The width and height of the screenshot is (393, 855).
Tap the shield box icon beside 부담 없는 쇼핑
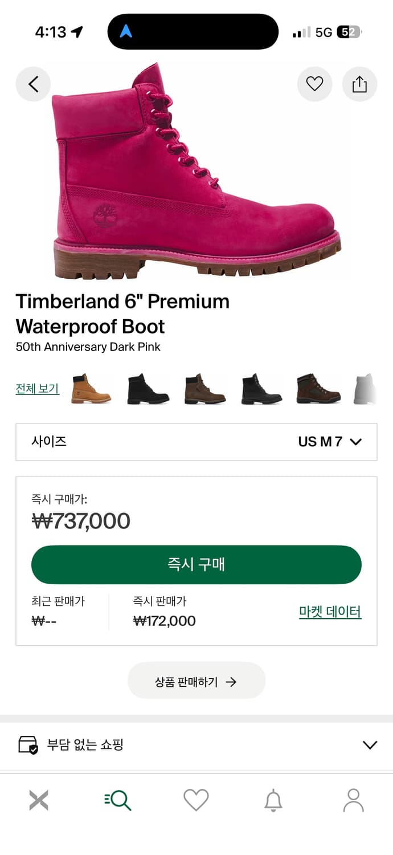click(28, 745)
